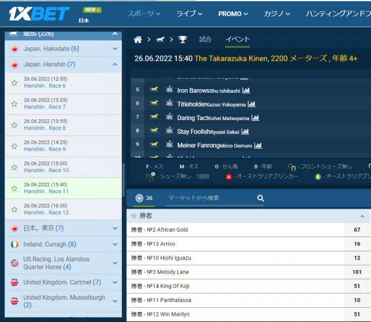The image size is (371, 322).
Task: Click the UK flag icon for Cartmel
Action: coord(15,282)
